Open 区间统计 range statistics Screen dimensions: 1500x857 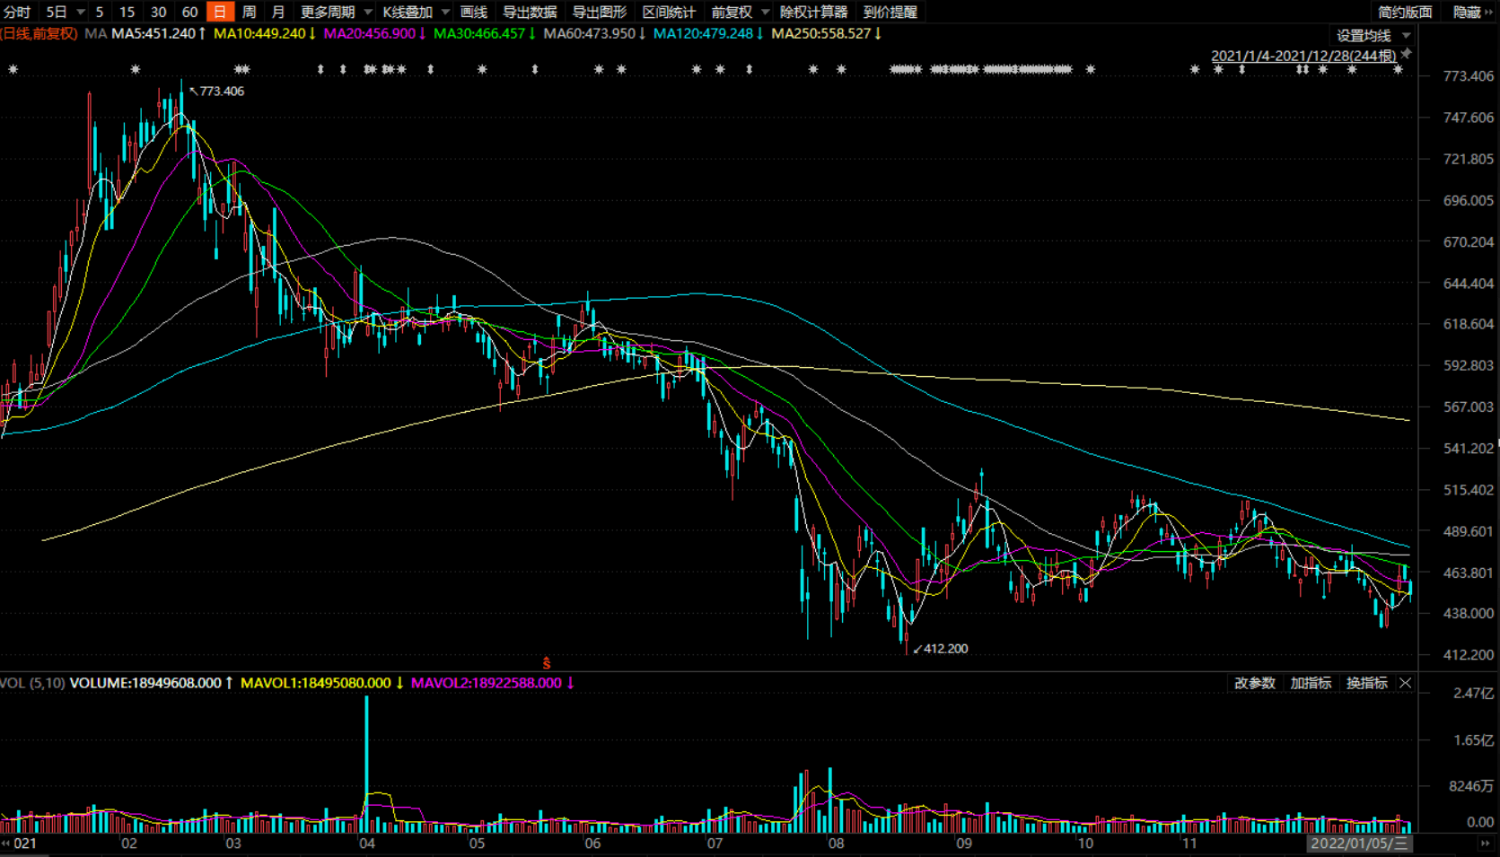(x=669, y=12)
